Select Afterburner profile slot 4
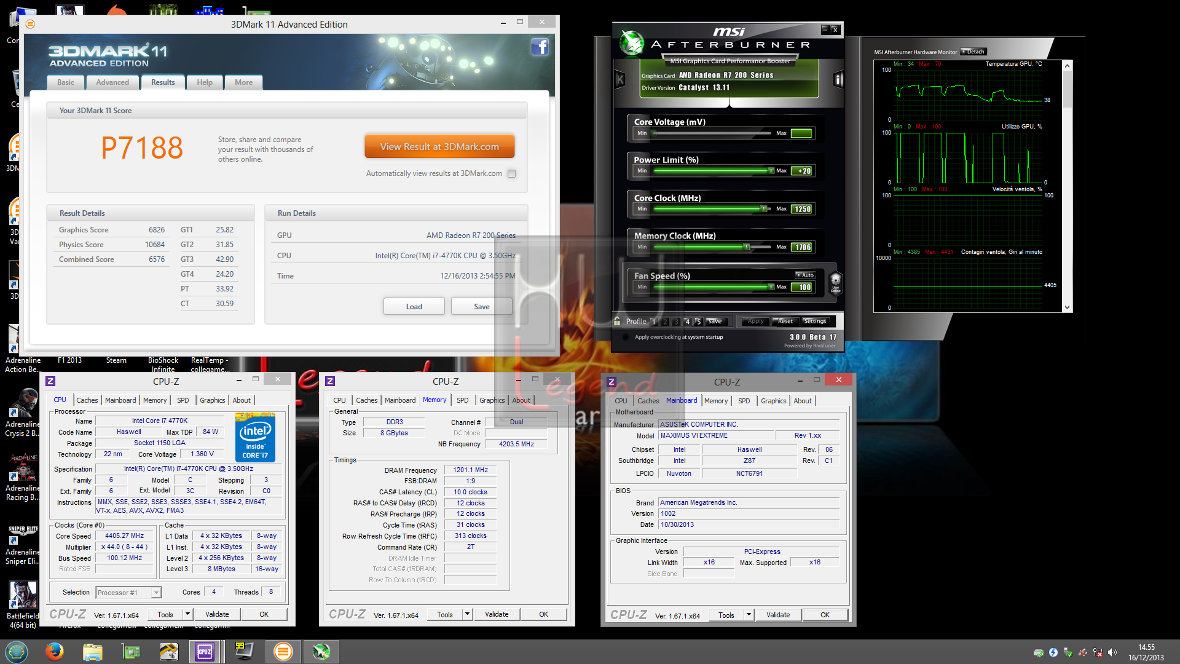 click(687, 321)
